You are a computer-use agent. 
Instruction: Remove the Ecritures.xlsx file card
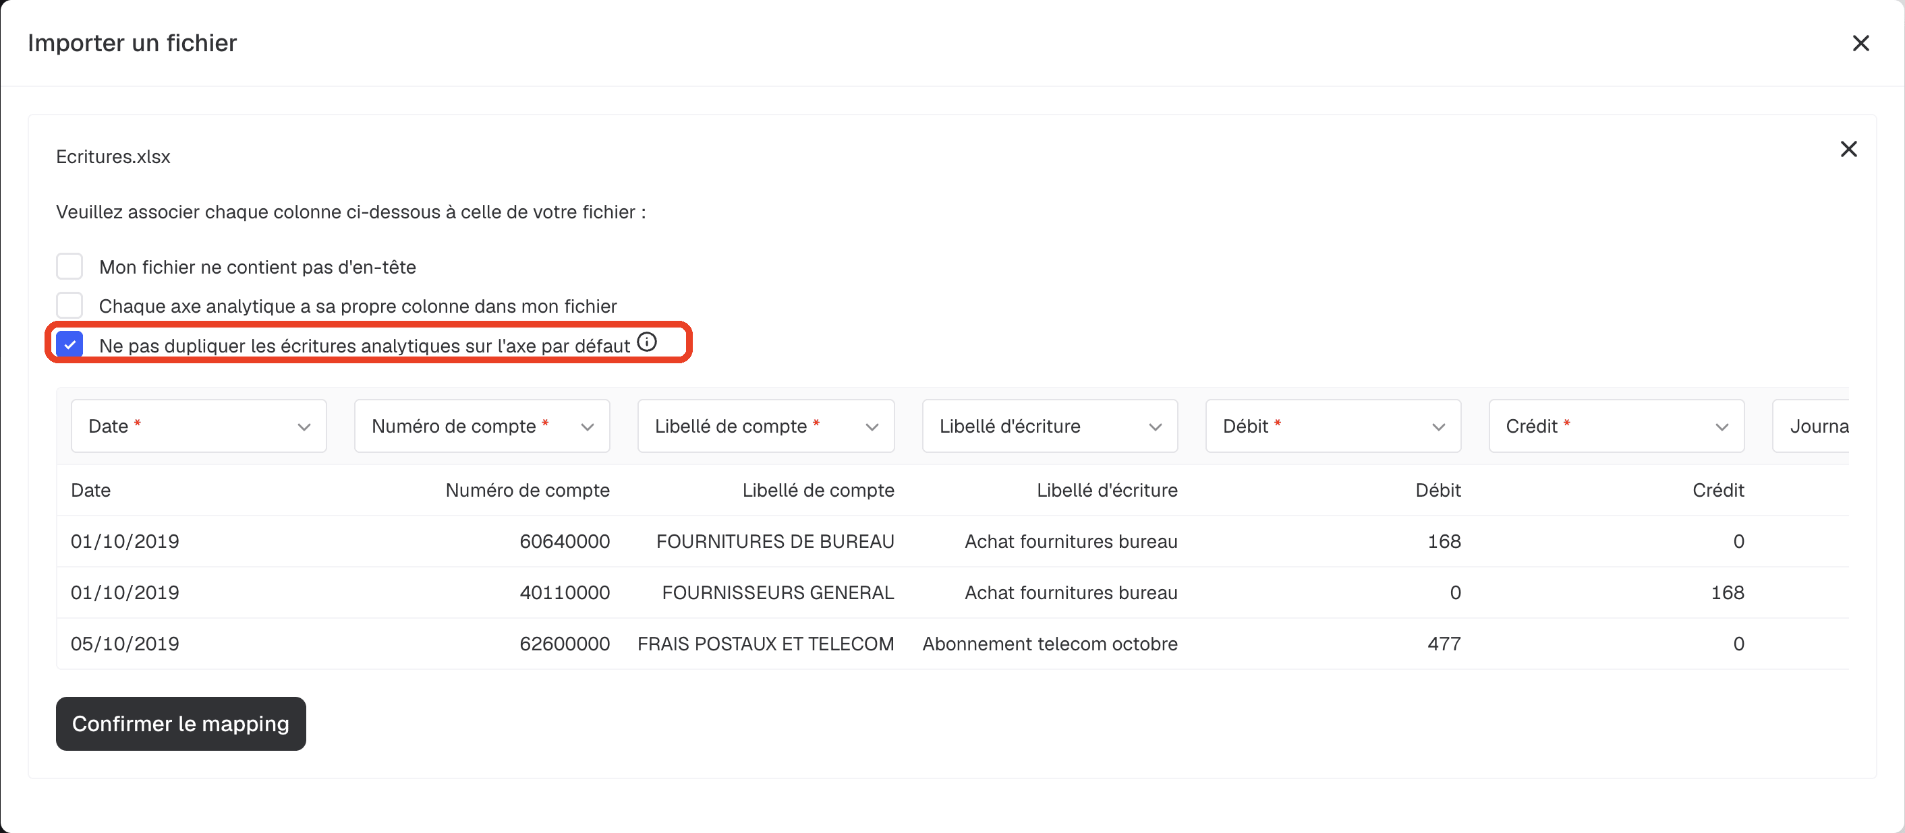[x=1848, y=150]
